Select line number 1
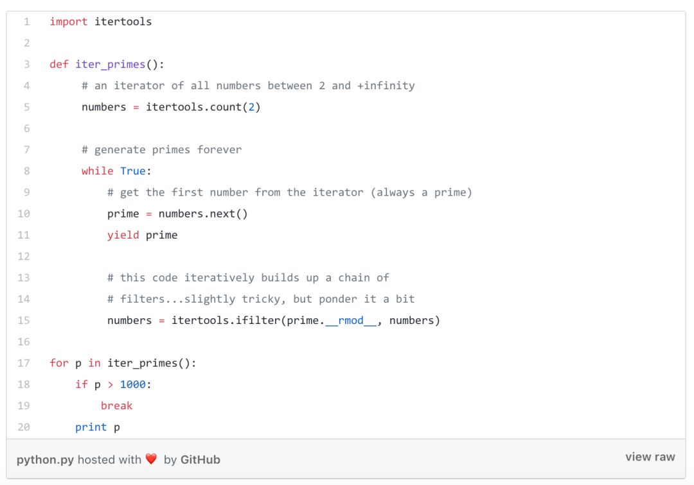 coord(26,22)
